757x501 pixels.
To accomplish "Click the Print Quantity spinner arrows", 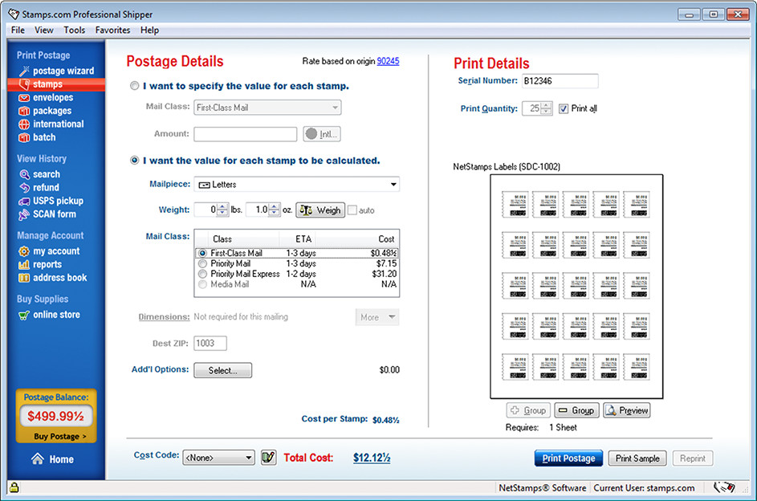I will click(x=546, y=108).
